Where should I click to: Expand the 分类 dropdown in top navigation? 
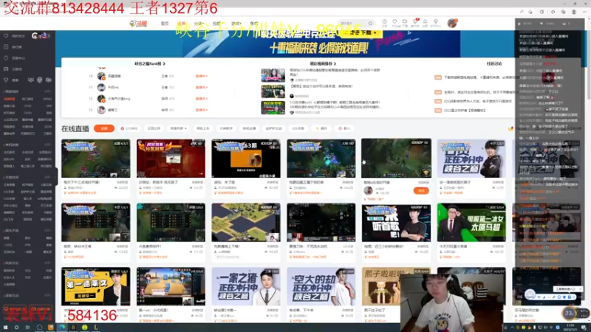tap(199, 24)
